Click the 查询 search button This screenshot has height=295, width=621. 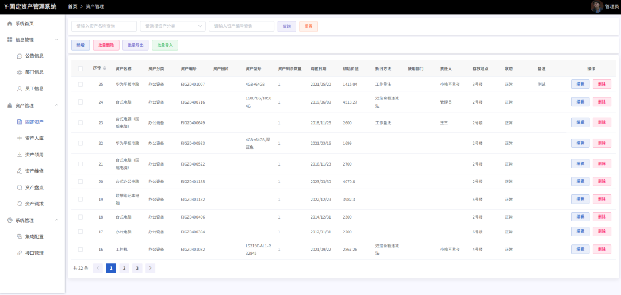(287, 26)
